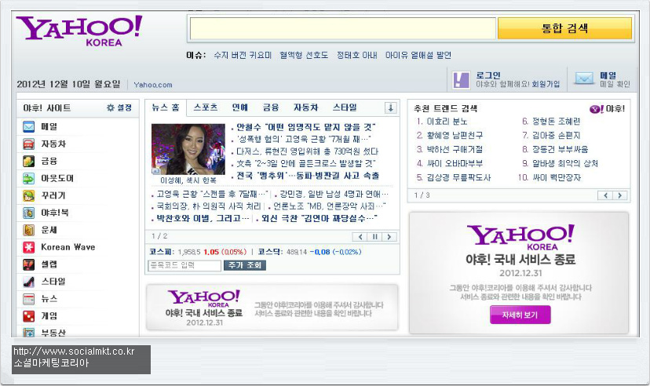Click the small Y! 야후! logo in the trend box
650x386 pixels.
tap(607, 109)
